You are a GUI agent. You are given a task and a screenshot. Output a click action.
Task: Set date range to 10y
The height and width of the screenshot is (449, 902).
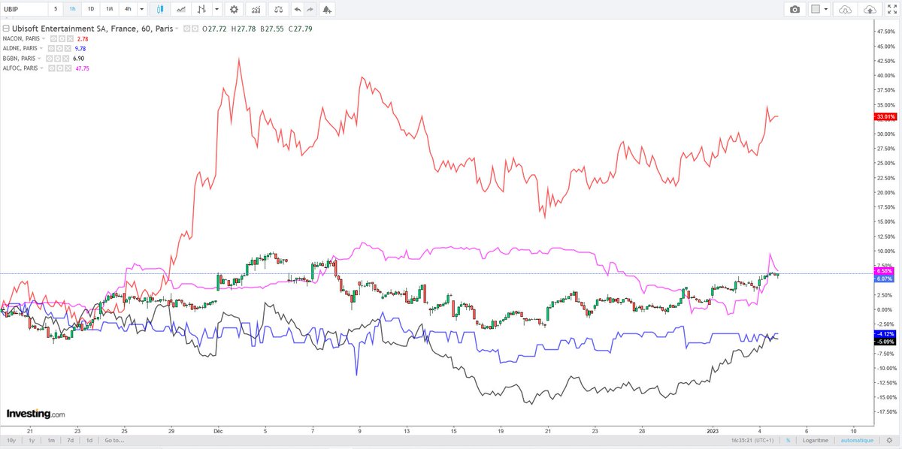coord(11,441)
